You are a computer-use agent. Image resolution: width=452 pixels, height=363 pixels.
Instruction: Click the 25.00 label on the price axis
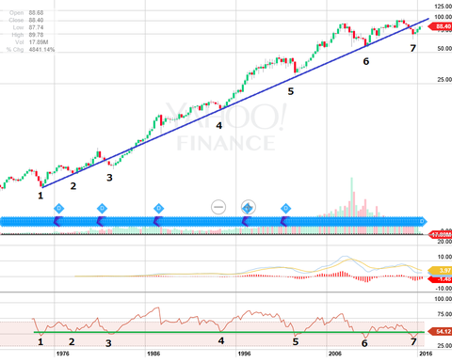click(444, 80)
